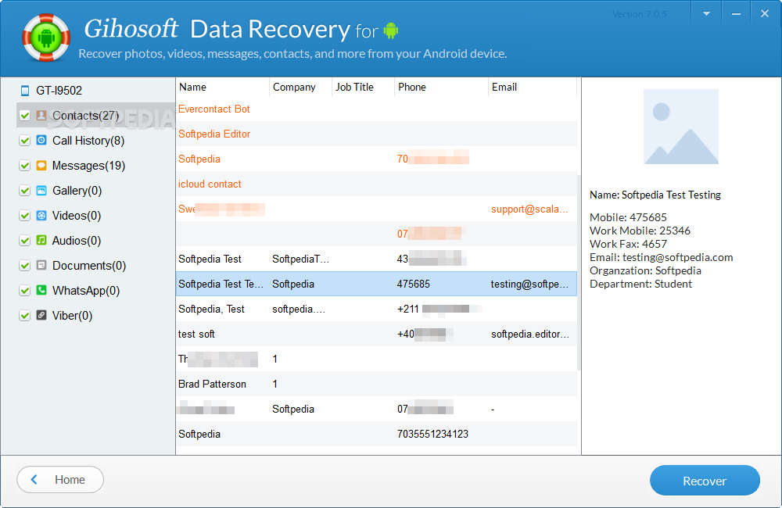Toggle the Documents(0) checkbox

(x=24, y=265)
